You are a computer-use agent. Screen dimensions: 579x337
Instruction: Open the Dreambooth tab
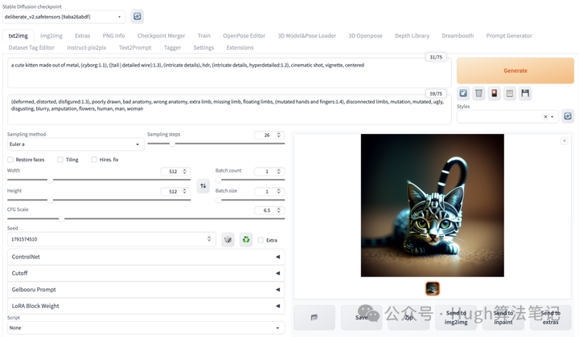pos(458,36)
